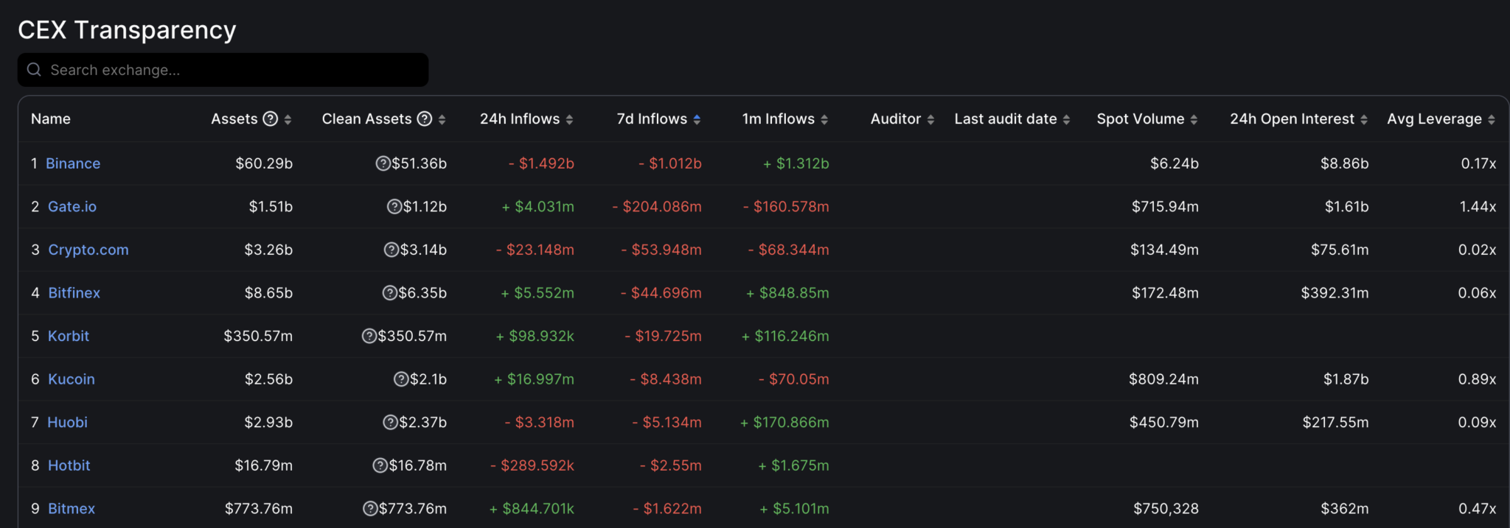Click the help icon beside Bitmex clean assets
This screenshot has width=1510, height=528.
(x=370, y=509)
